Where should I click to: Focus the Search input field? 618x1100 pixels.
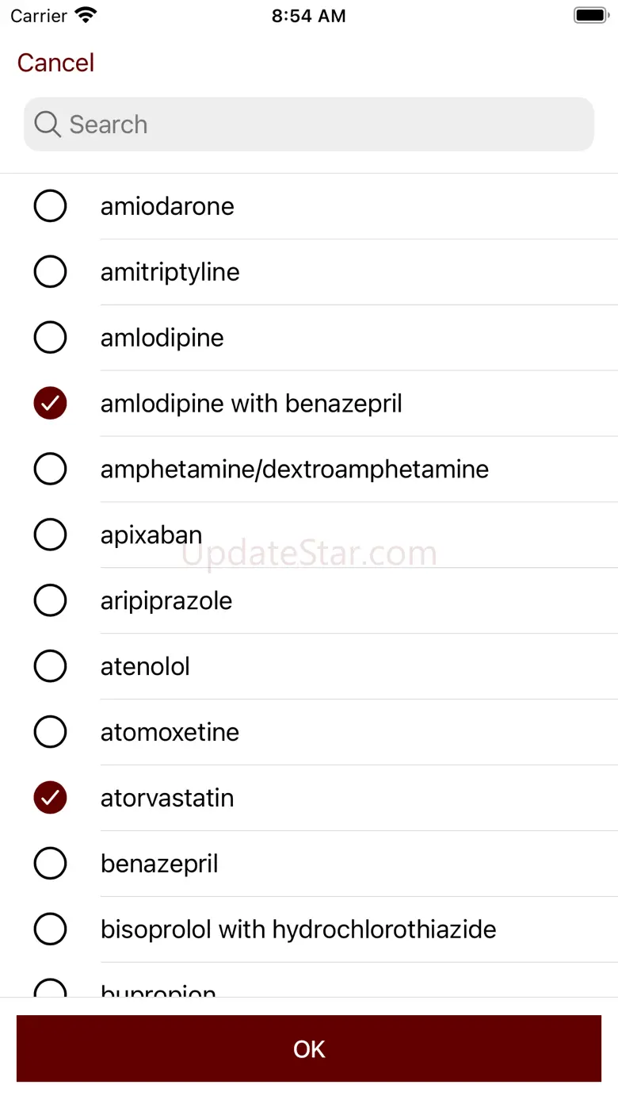click(x=317, y=125)
